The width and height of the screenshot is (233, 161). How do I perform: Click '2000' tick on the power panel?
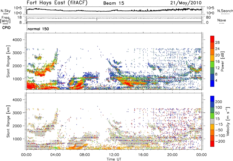click(x=17, y=66)
